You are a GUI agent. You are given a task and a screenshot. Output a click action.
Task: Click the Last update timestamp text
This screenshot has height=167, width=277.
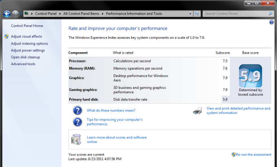click(95, 159)
